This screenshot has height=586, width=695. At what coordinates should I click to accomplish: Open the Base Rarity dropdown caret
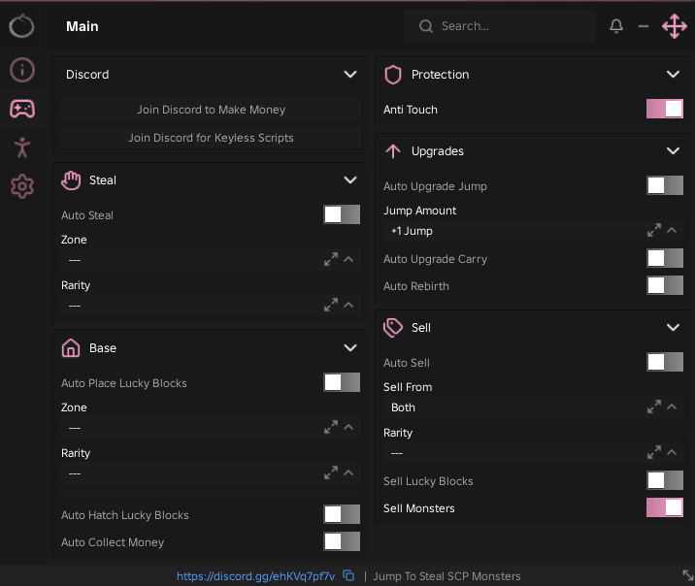348,473
